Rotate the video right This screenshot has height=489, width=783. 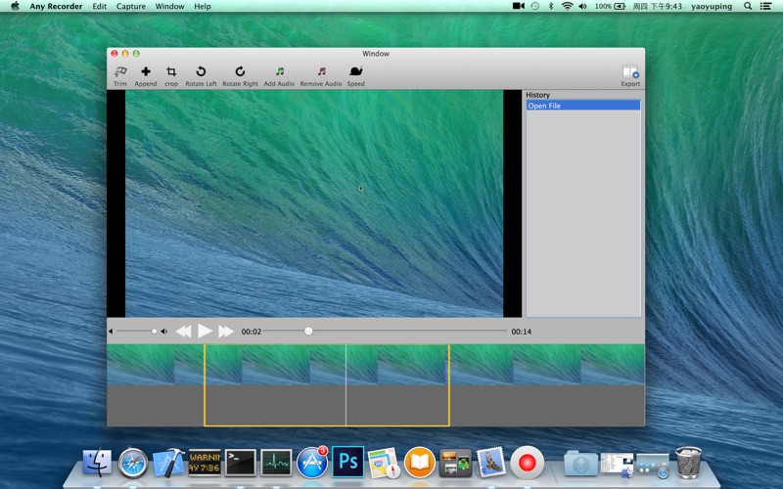240,72
